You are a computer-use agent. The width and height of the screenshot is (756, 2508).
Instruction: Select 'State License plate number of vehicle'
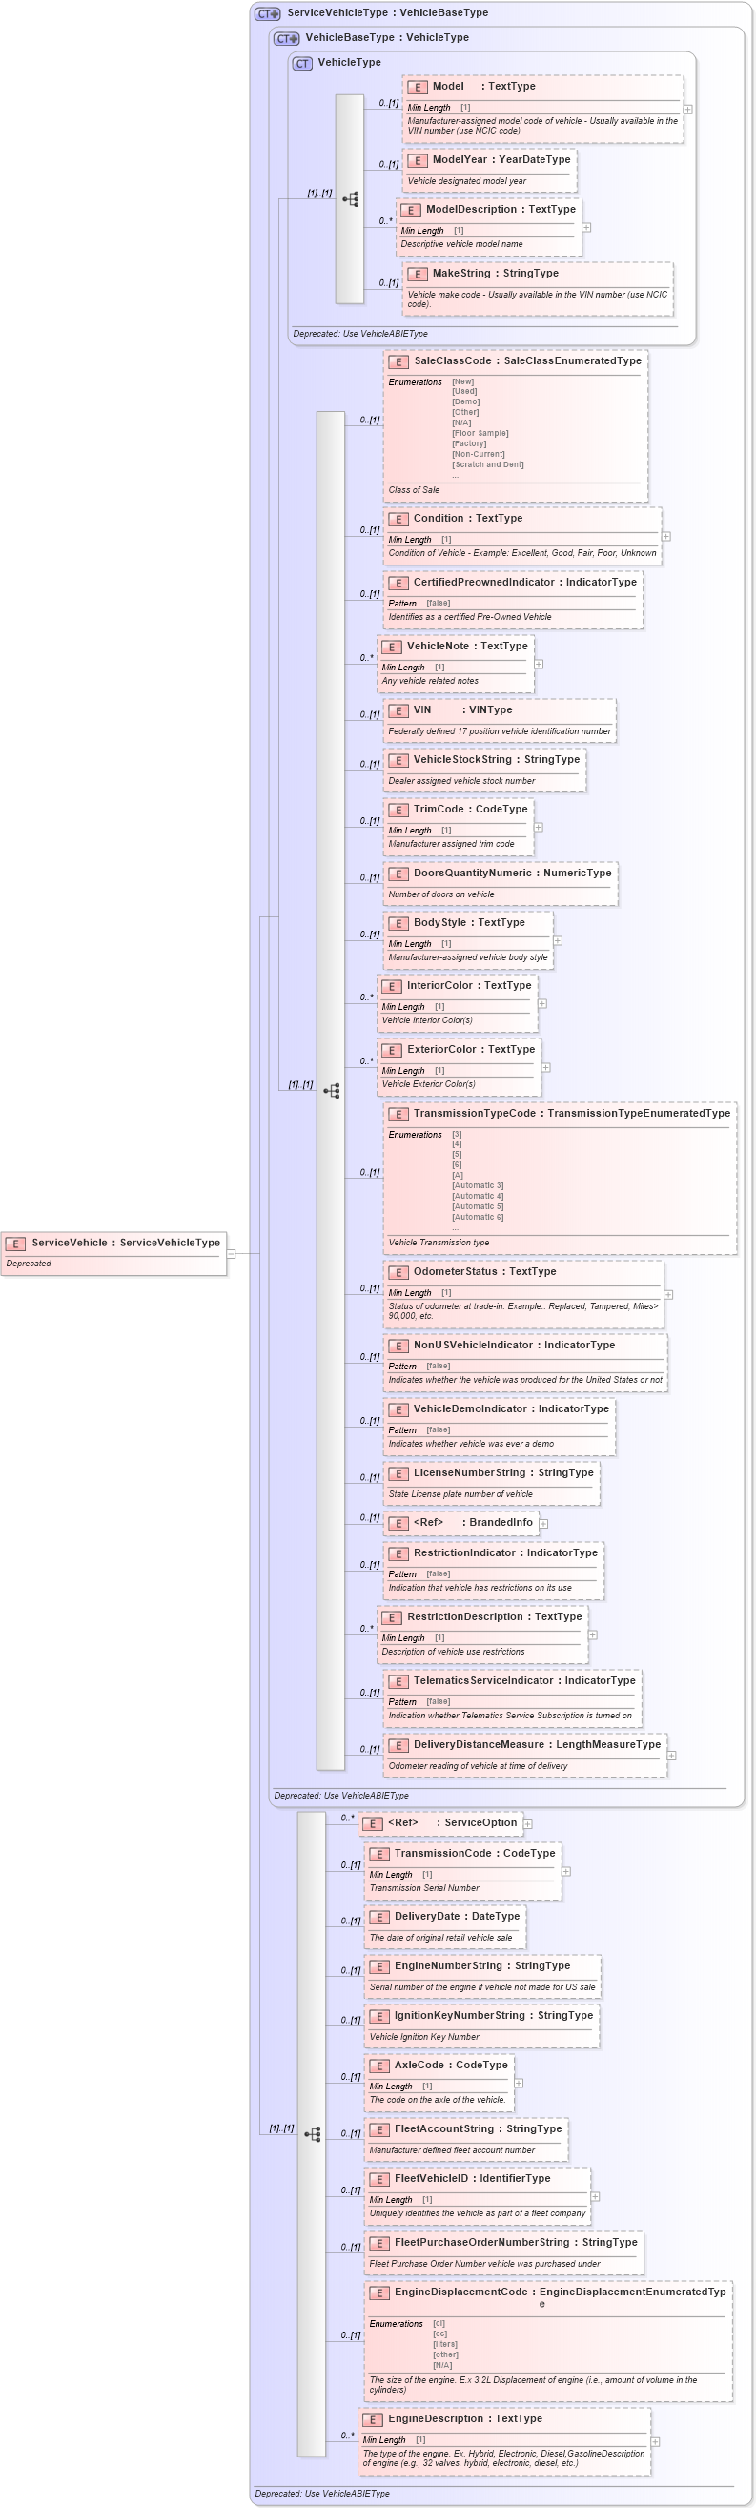460,1494
